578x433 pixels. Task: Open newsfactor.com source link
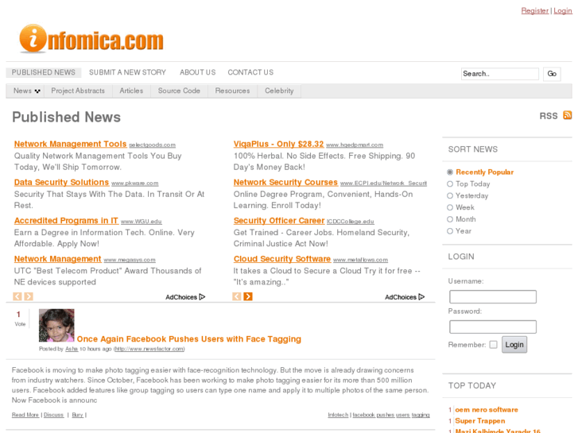coord(149,349)
